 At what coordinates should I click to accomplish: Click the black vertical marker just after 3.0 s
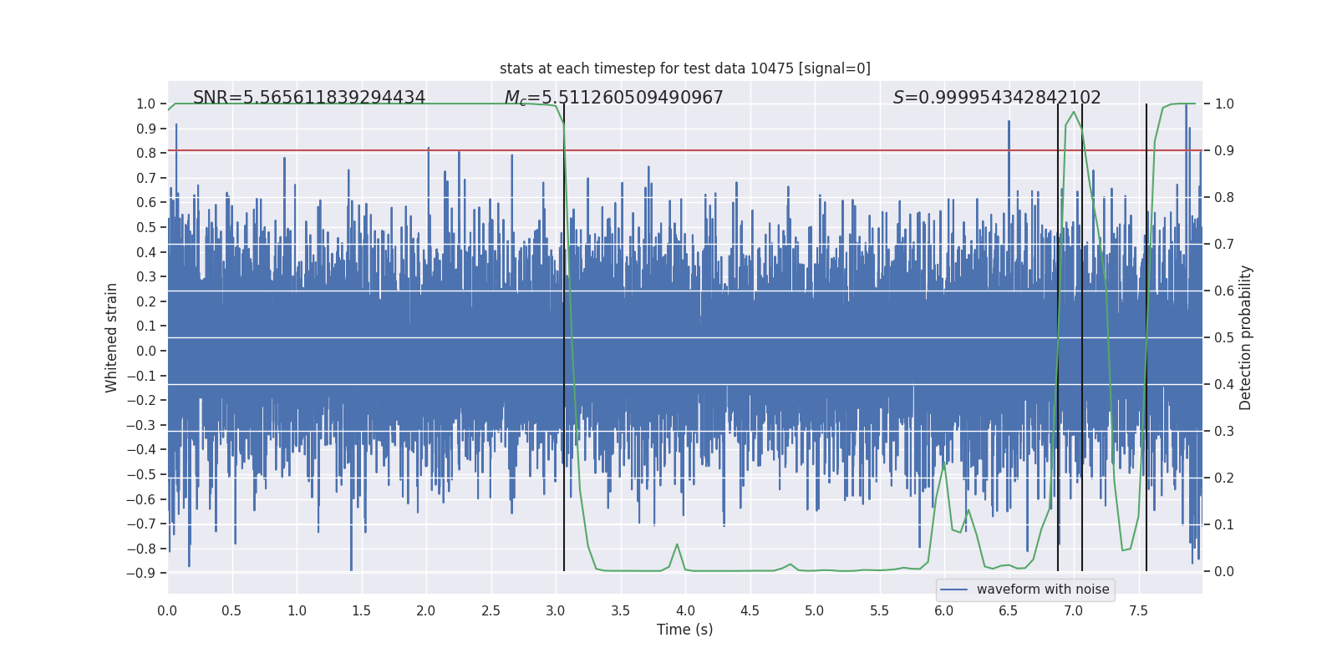[564, 334]
